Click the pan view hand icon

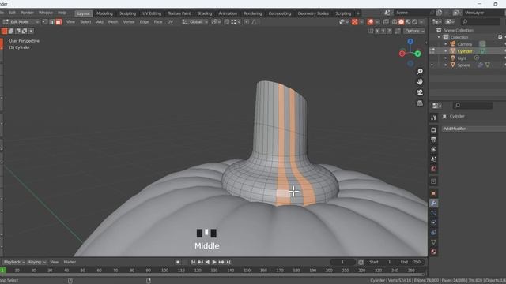(x=420, y=82)
